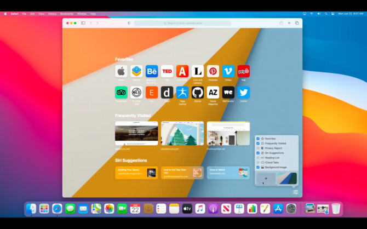This screenshot has height=229, width=367.
Task: Open the Edit menu
Action: coord(32,14)
